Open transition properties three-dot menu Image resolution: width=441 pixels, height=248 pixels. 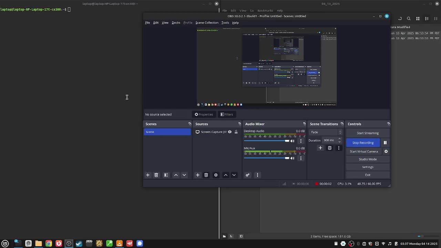(x=339, y=148)
